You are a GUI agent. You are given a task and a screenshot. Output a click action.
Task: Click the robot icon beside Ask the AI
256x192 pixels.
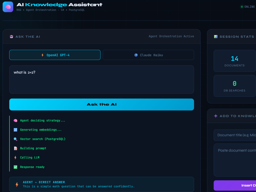pyautogui.click(x=12, y=37)
